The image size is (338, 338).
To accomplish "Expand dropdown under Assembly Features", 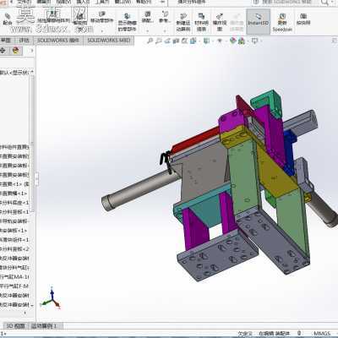I will 147,30.
